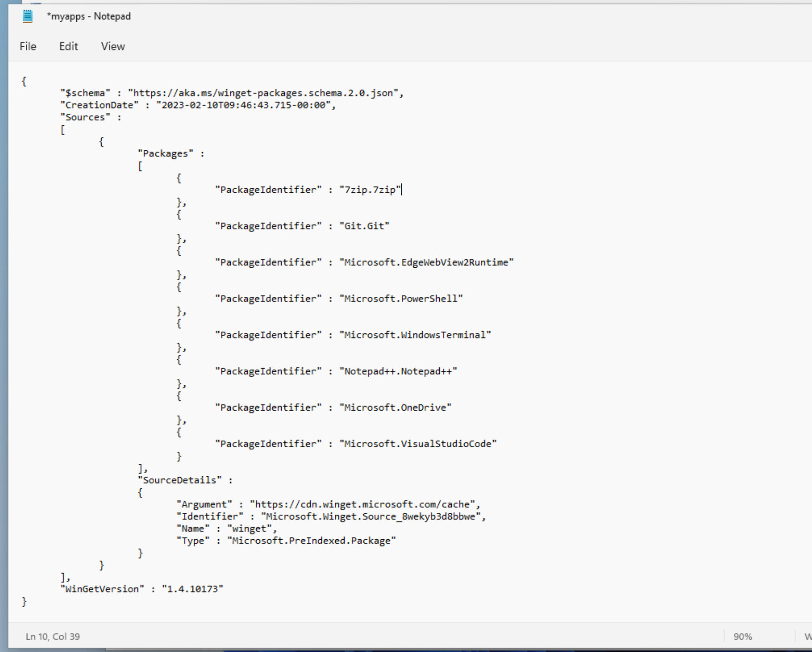Click the *myapps - Notepad window title

(88, 16)
